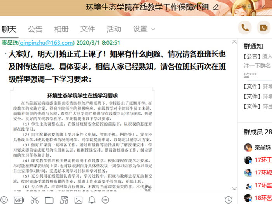The image size is (272, 204).
Task: Start a voice call with group
Action: pos(245,28)
